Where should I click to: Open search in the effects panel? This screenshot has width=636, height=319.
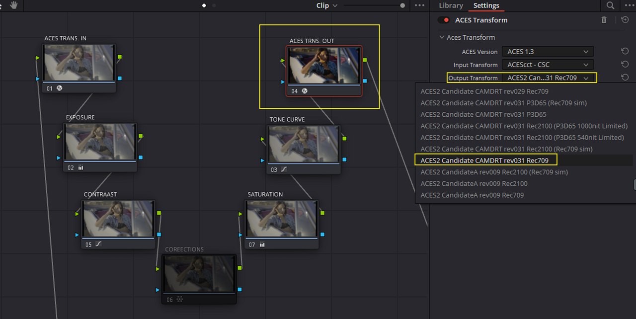(x=610, y=5)
